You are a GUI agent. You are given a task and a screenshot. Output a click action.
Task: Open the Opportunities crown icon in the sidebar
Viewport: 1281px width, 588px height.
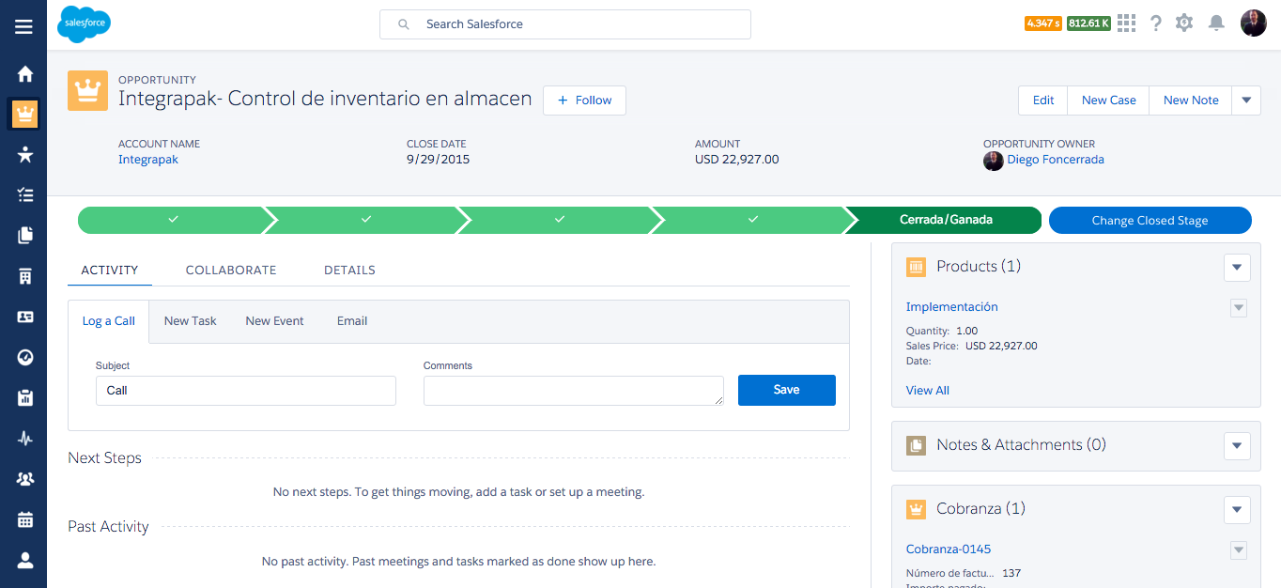24,114
